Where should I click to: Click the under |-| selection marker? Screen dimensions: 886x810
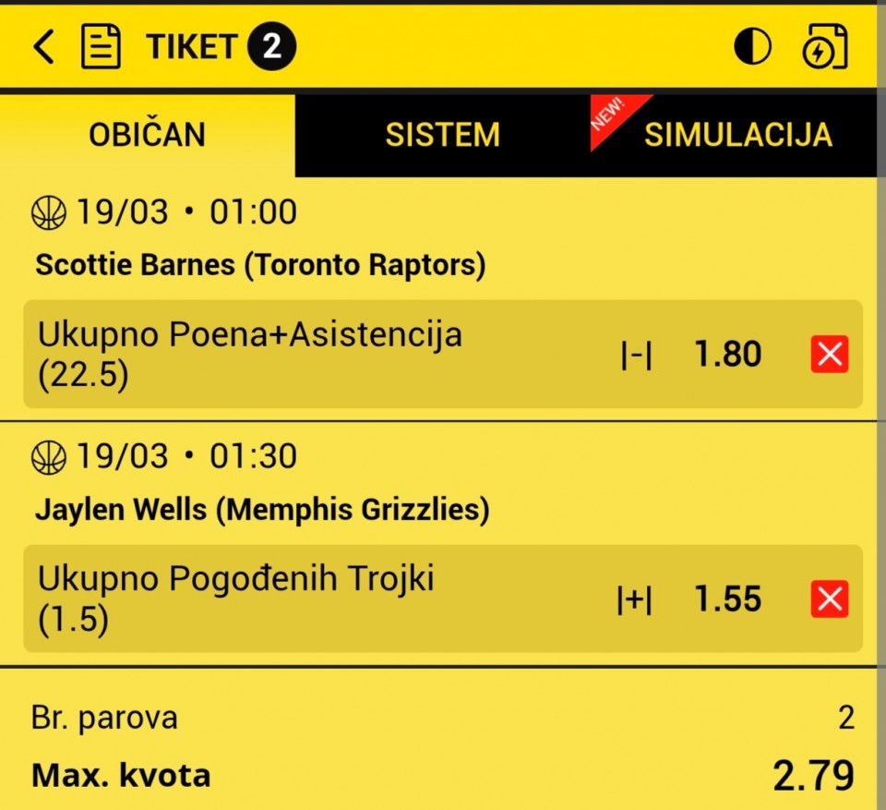tap(636, 356)
